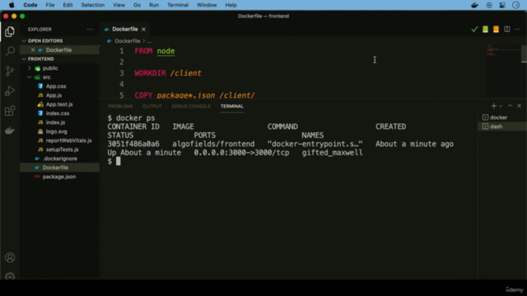Open App.test.js file
The width and height of the screenshot is (527, 296).
[59, 104]
